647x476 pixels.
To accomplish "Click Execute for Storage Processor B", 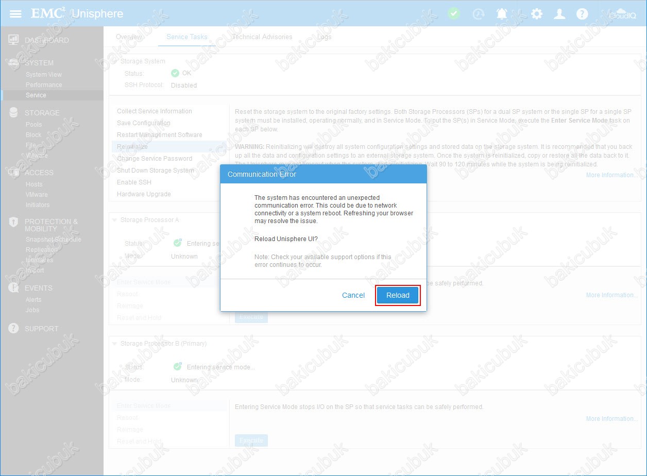I will (x=251, y=440).
